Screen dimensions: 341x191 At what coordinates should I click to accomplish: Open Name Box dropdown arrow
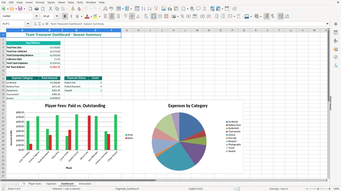[x=28, y=24]
